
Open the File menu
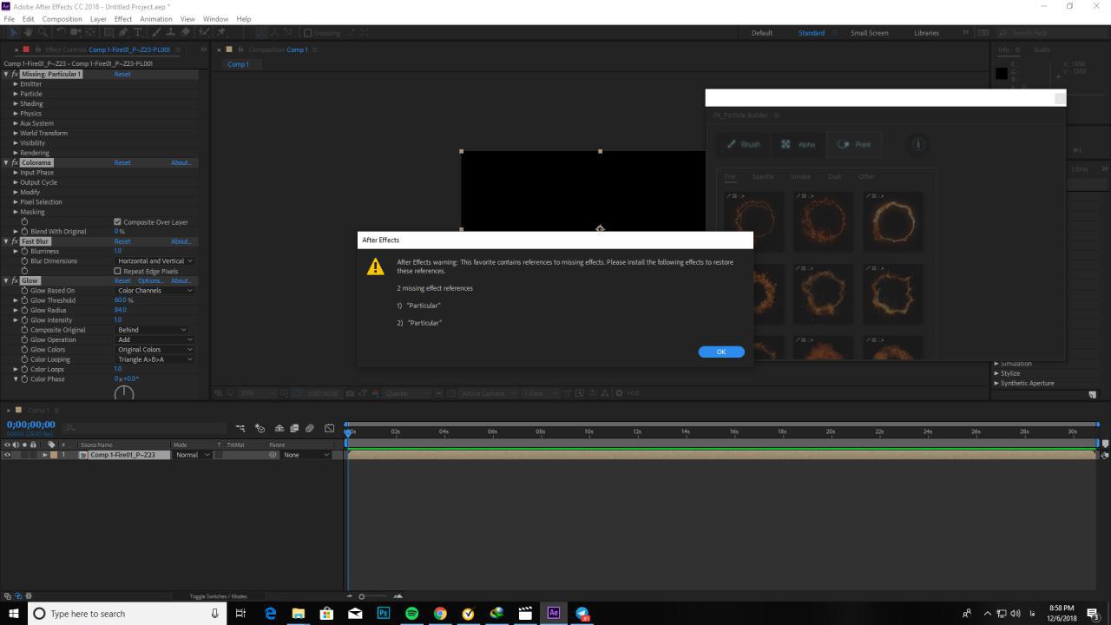coord(10,18)
